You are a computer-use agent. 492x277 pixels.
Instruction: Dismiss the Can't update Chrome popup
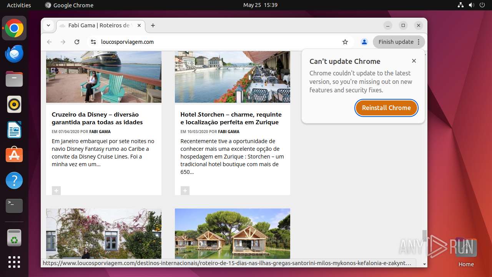[414, 61]
